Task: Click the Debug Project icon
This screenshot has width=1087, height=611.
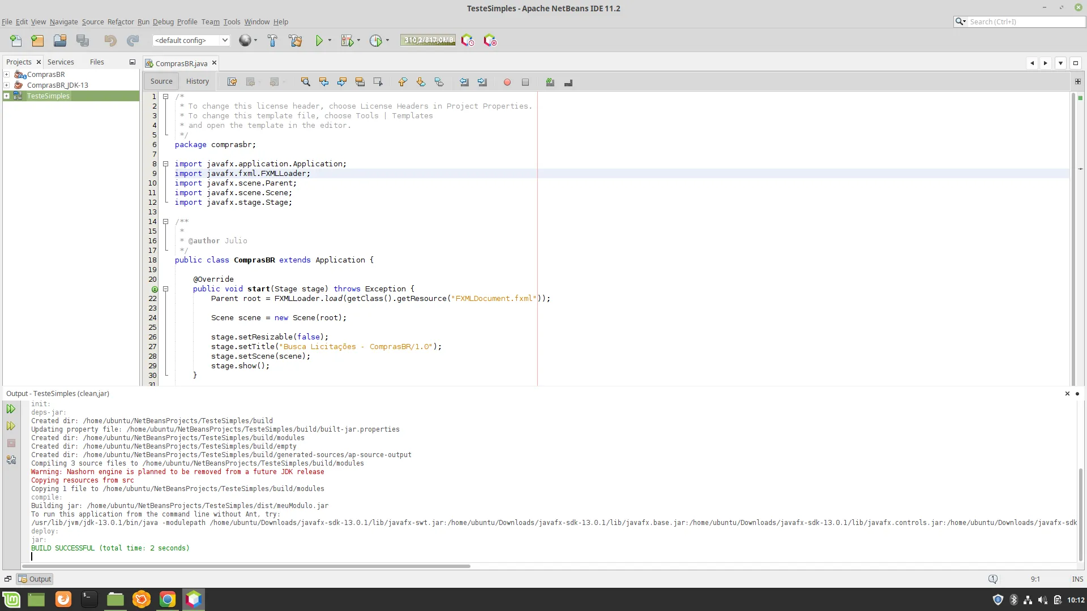Action: [347, 40]
